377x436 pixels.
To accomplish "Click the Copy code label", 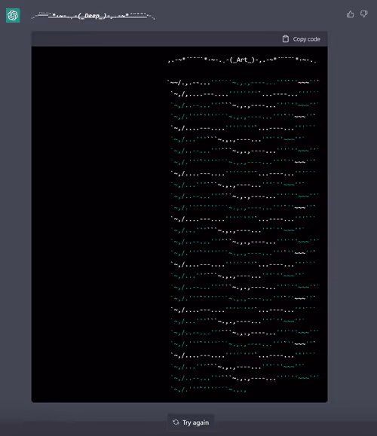I will (306, 39).
